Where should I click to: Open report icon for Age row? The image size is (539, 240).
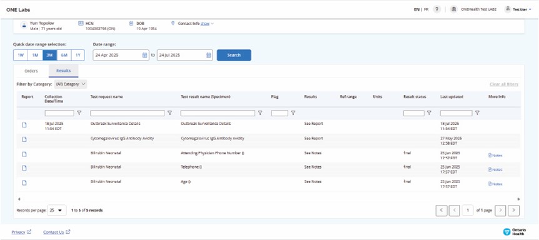point(24,182)
